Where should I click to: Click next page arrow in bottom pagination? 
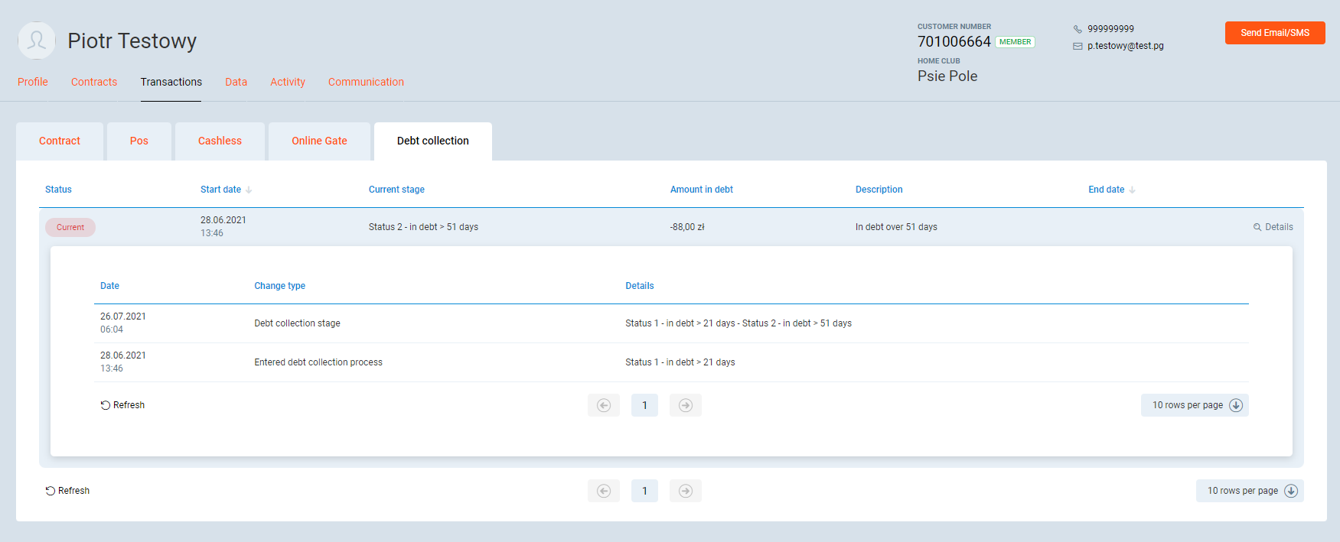(686, 491)
